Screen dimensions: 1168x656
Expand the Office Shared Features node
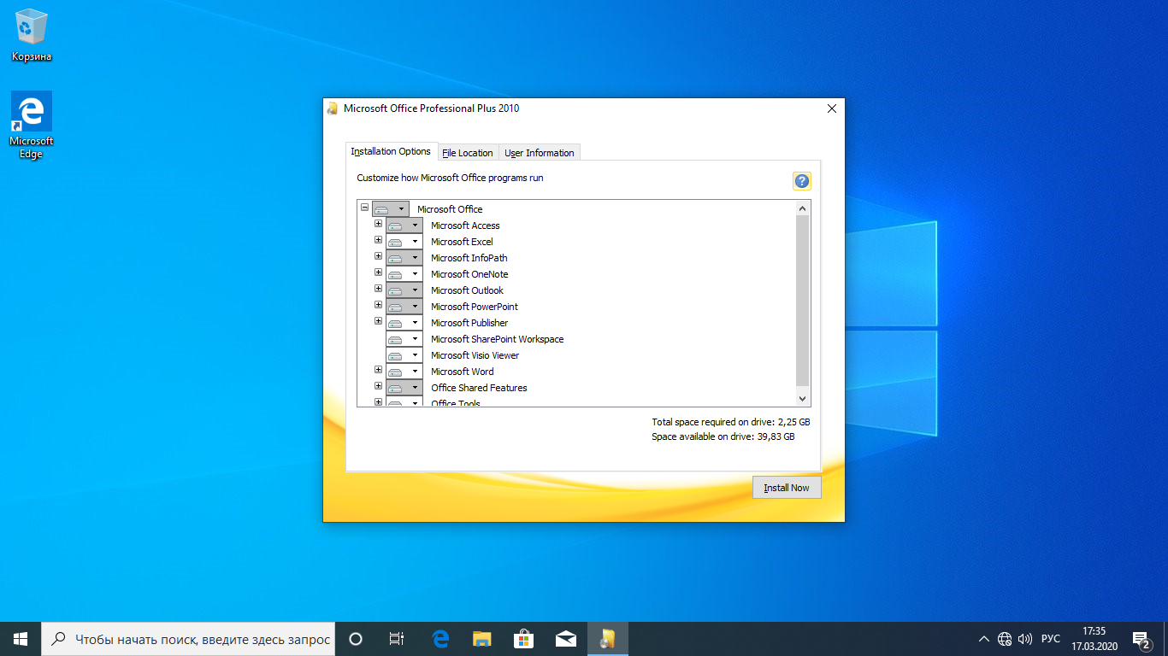tap(379, 386)
